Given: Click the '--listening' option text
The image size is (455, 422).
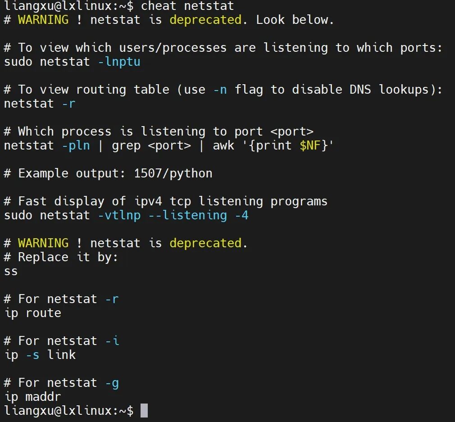Looking at the screenshot, I should (x=188, y=215).
